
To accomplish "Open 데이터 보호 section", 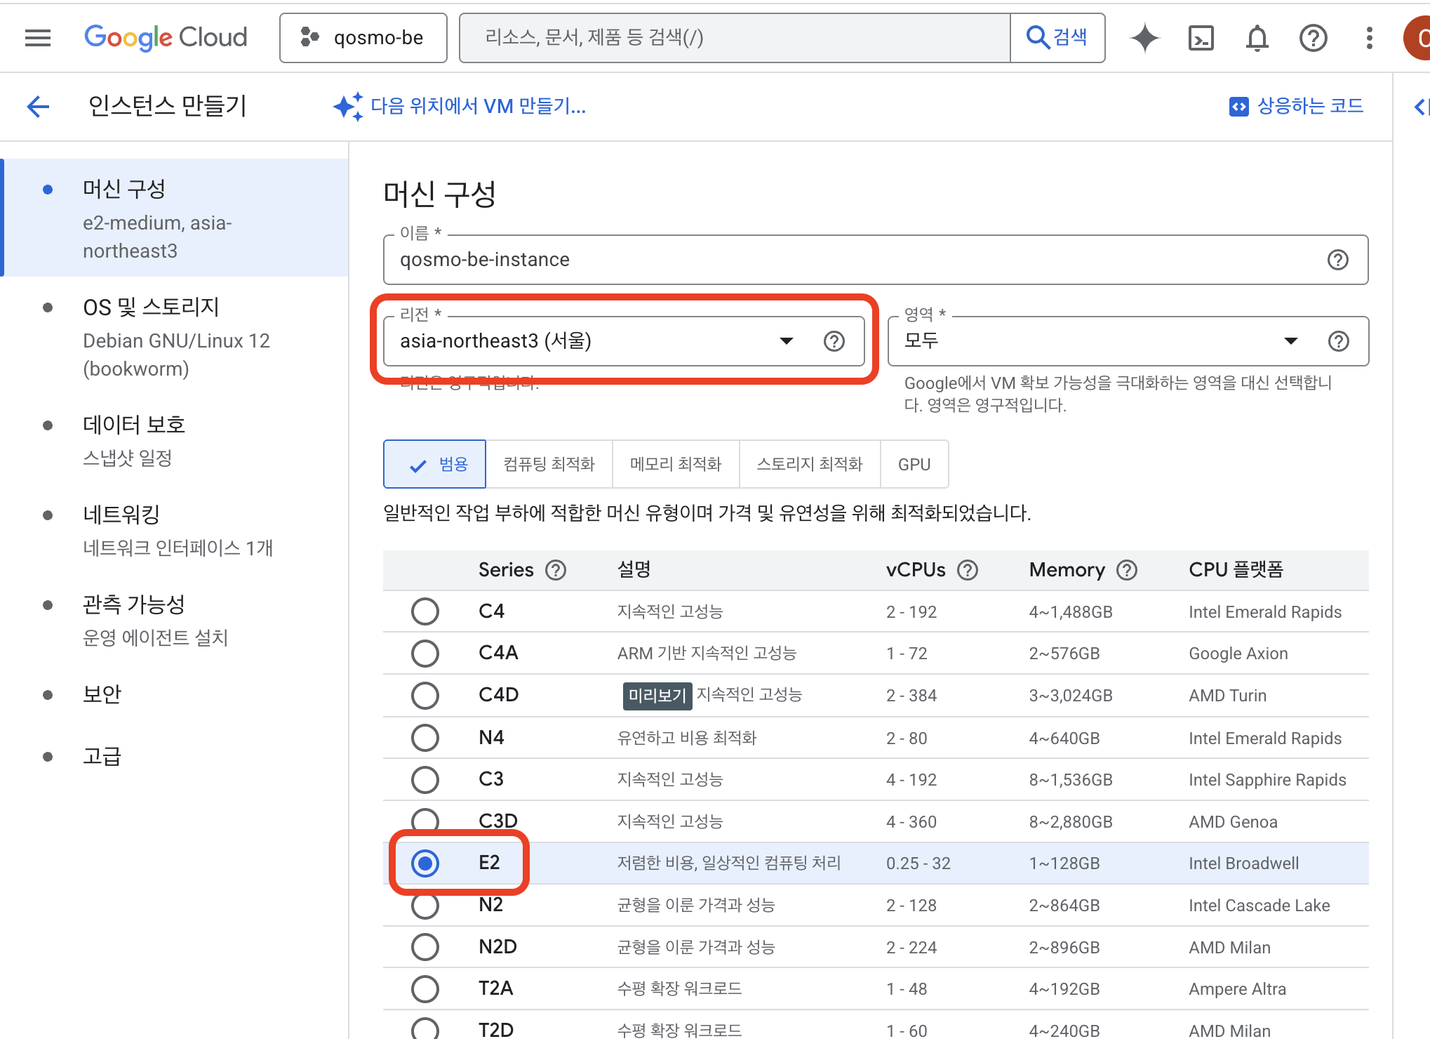I will coord(175,441).
